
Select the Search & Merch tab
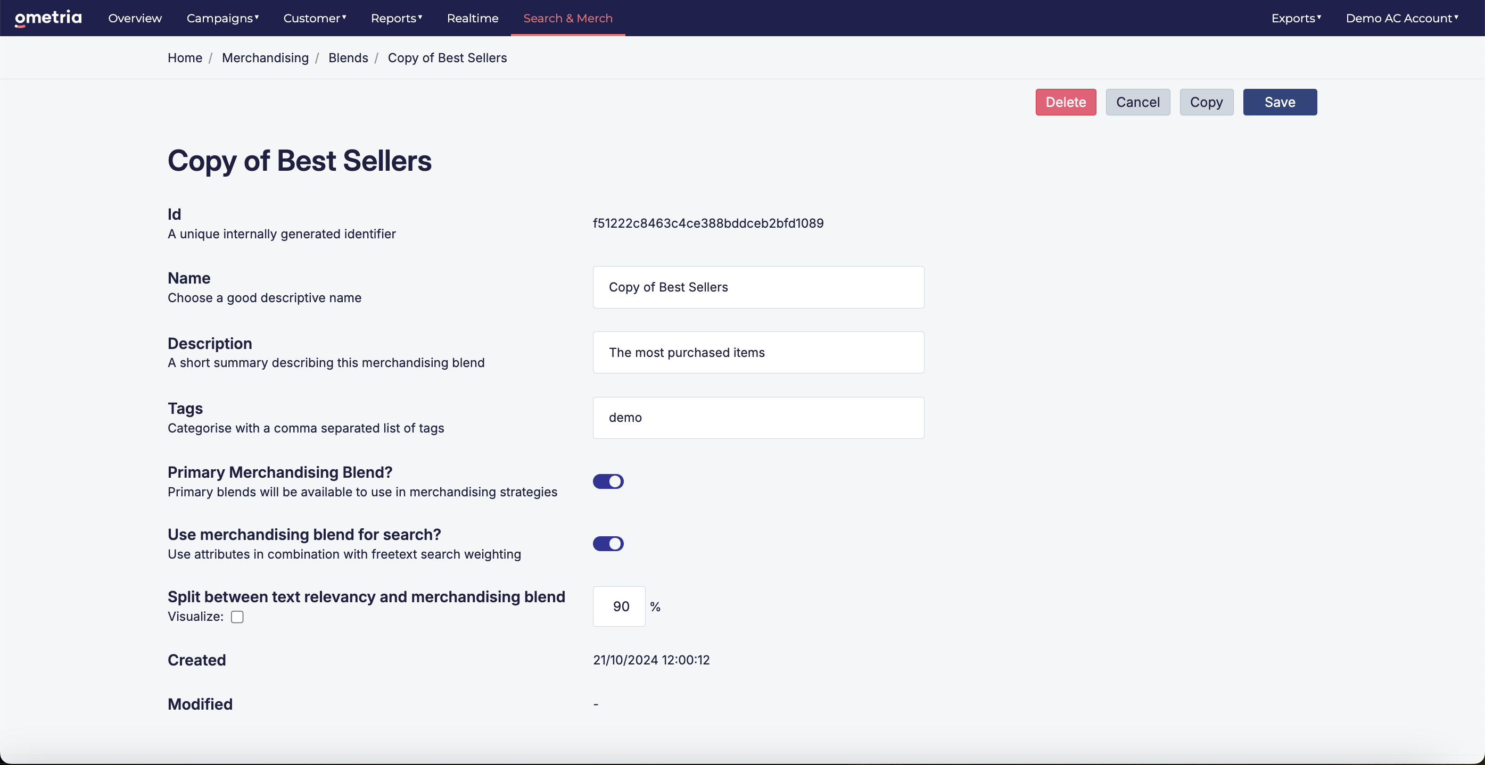568,18
